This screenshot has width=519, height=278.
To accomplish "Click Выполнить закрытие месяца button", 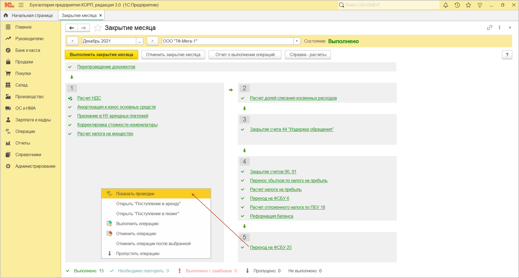I will coord(101,55).
